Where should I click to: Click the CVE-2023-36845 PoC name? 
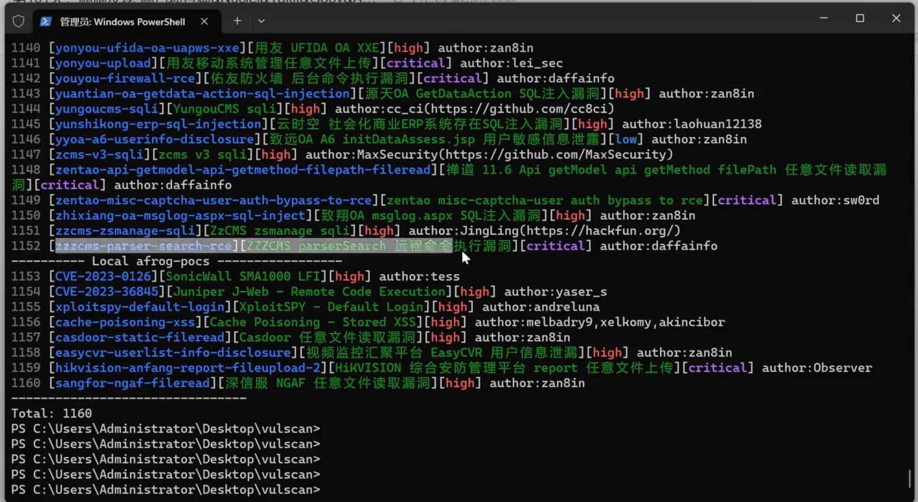(107, 292)
